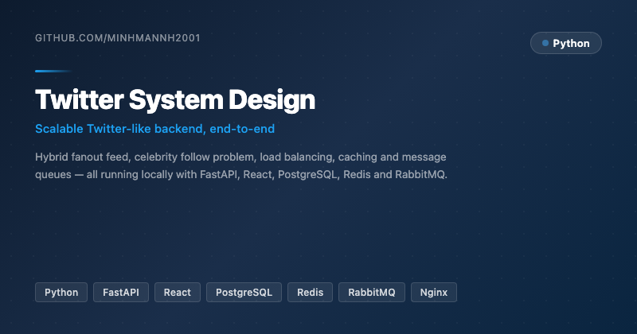Click the Twitter System Design title
The width and height of the screenshot is (637, 334).
[x=175, y=100]
